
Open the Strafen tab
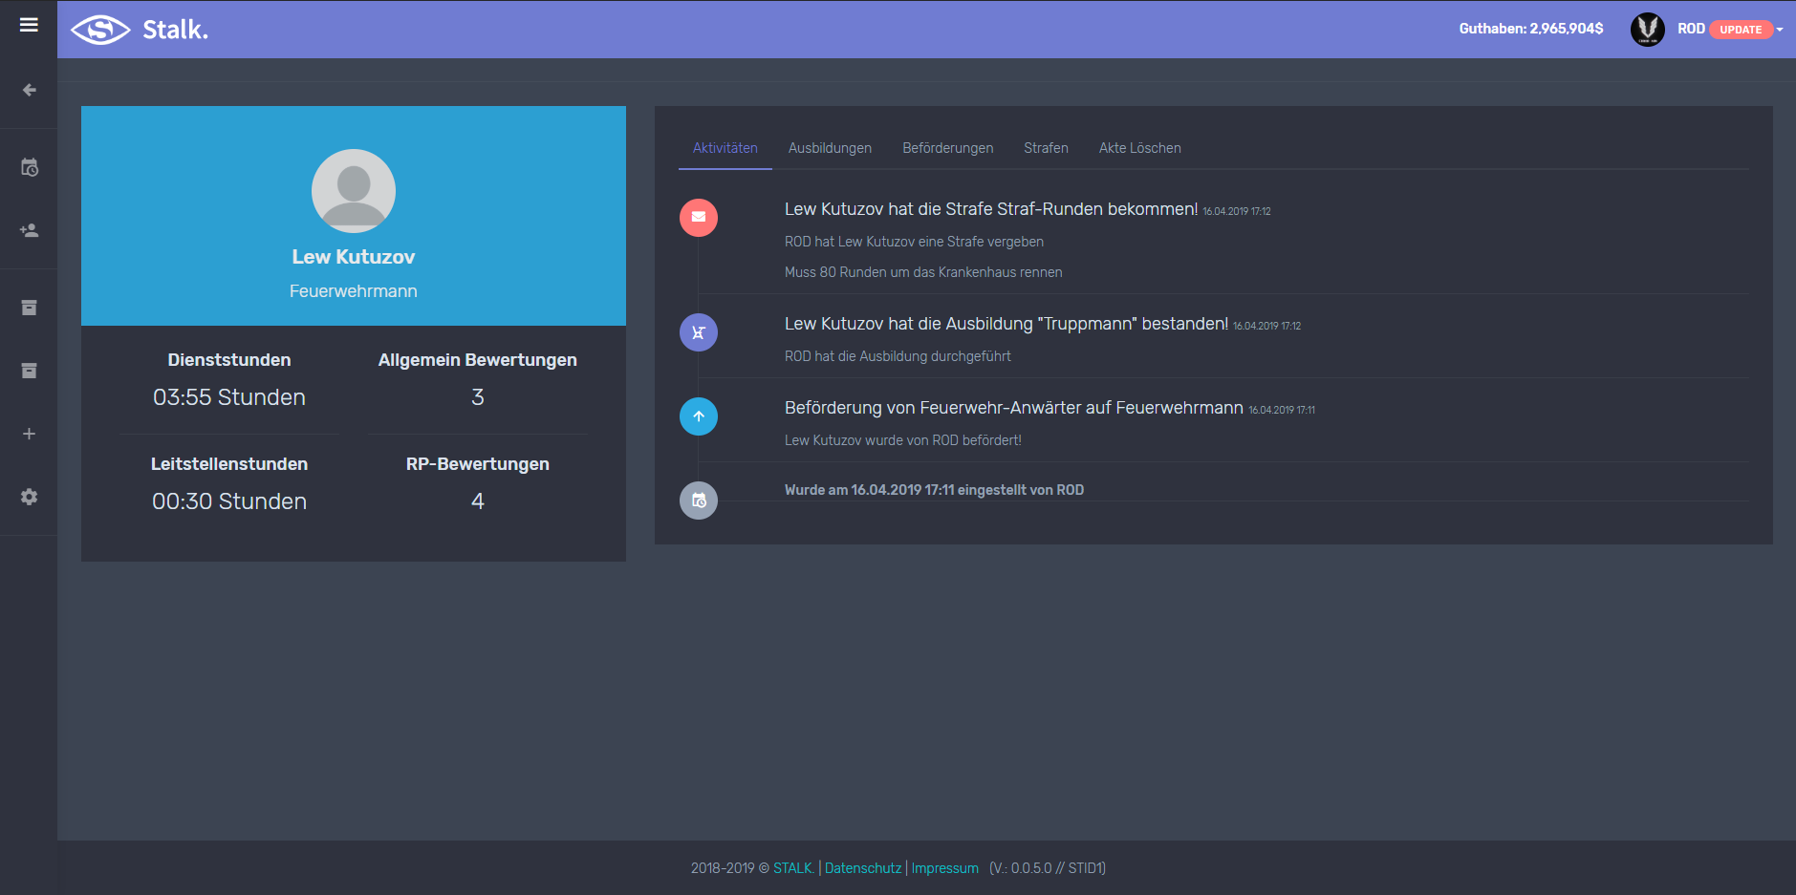[x=1046, y=148]
